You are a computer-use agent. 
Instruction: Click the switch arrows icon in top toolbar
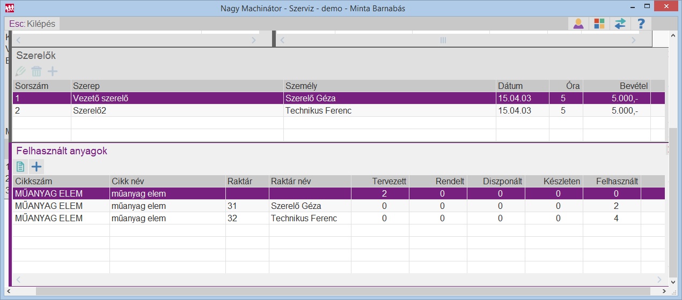620,24
